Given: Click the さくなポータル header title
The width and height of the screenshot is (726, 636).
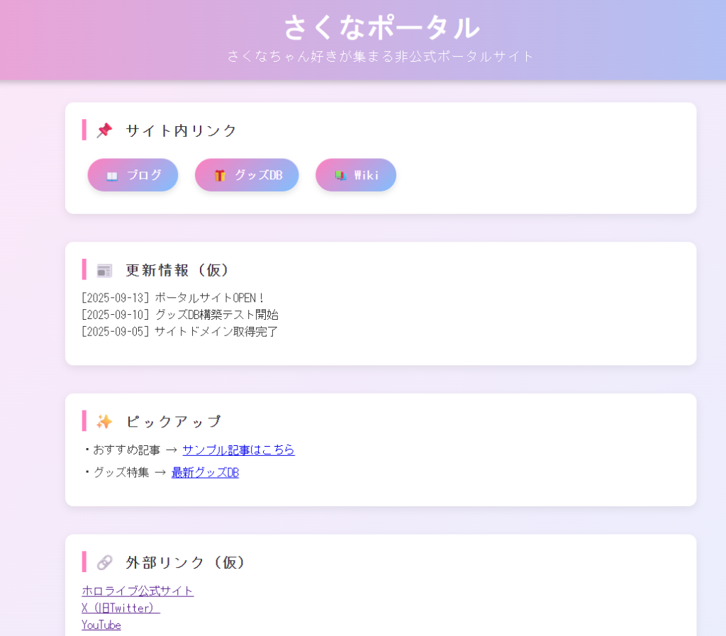Looking at the screenshot, I should (381, 28).
